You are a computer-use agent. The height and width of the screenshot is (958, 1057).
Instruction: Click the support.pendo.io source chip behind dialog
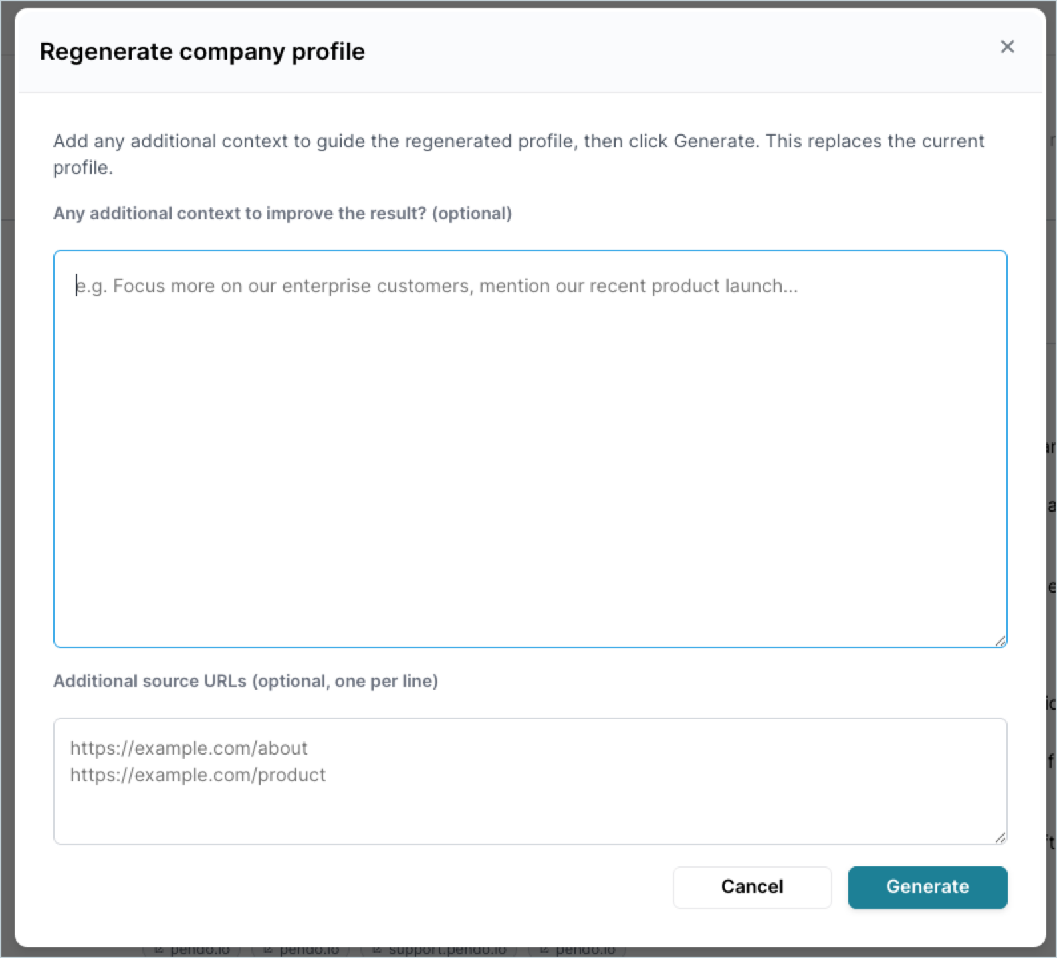coord(438,951)
